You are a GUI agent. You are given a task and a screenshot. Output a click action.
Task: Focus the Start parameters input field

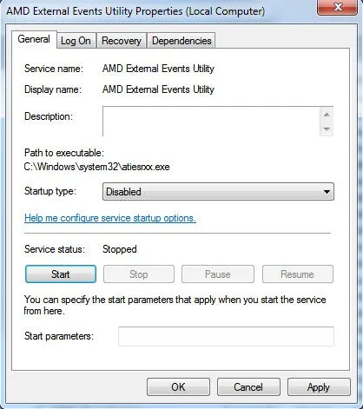pyautogui.click(x=226, y=336)
